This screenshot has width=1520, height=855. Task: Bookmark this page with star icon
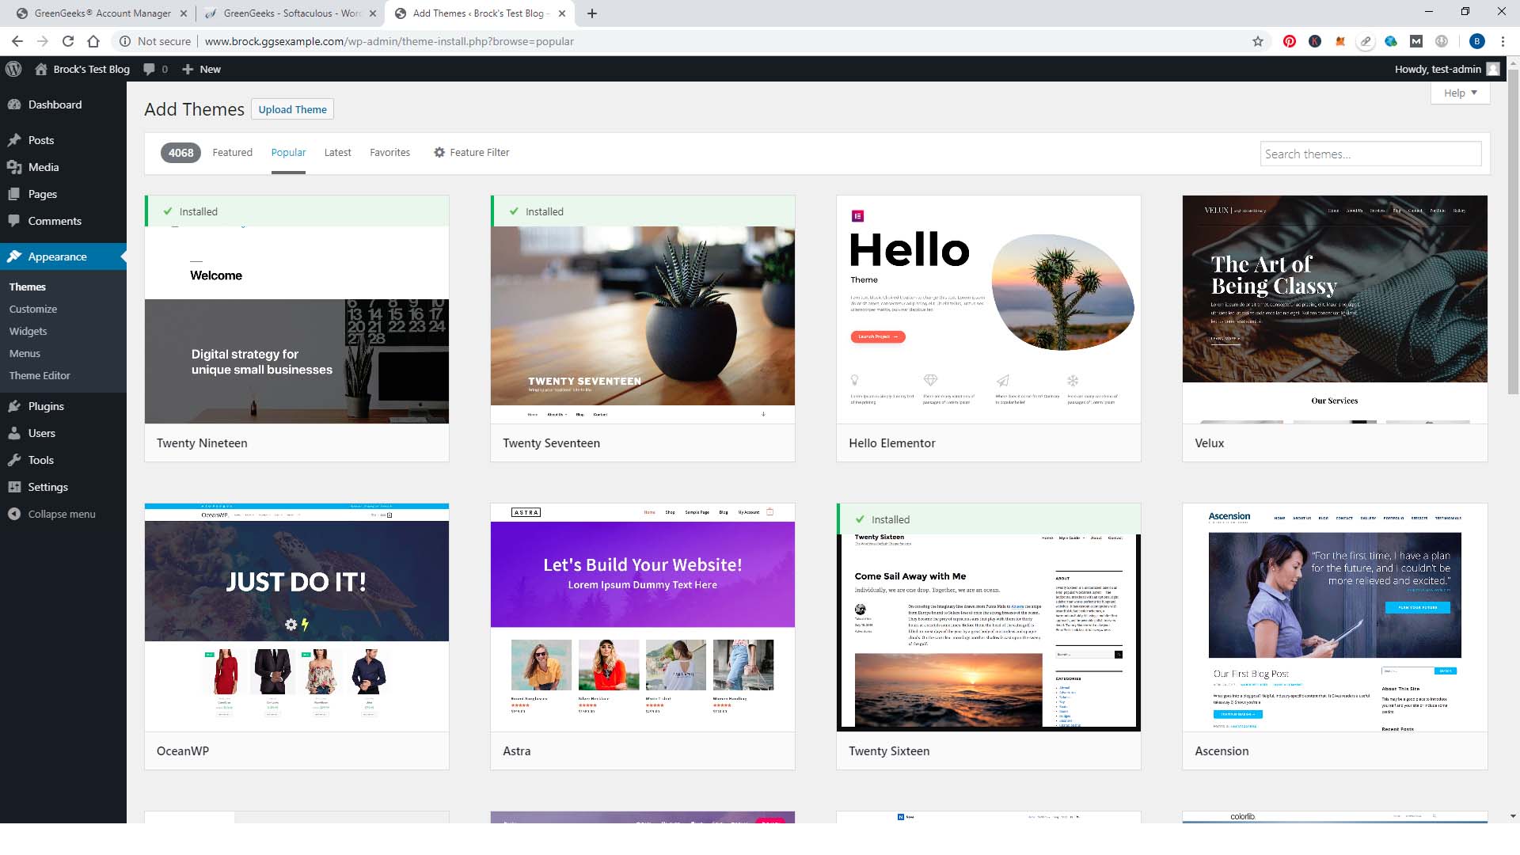1257,41
